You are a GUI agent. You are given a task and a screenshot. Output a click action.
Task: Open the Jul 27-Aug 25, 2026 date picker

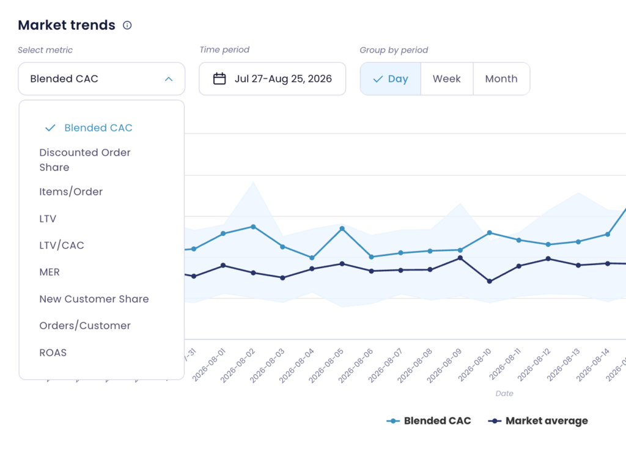(x=272, y=79)
